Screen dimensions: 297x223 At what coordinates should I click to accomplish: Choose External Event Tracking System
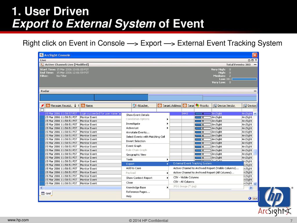pos(206,163)
